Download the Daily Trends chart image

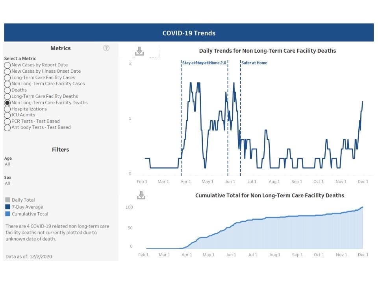point(139,51)
